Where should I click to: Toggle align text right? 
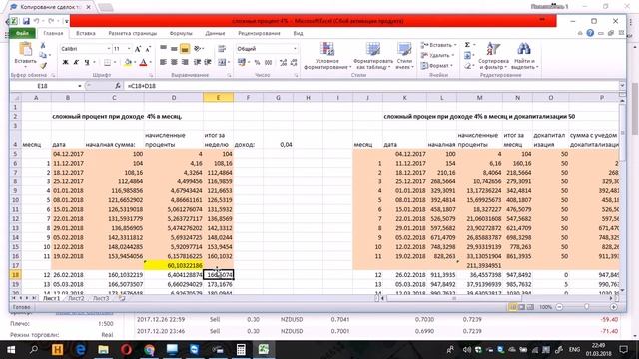click(x=185, y=62)
